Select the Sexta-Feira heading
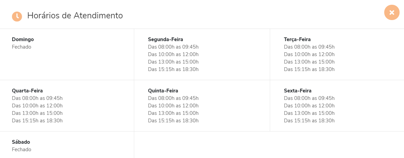The height and width of the screenshot is (158, 404). (x=298, y=91)
